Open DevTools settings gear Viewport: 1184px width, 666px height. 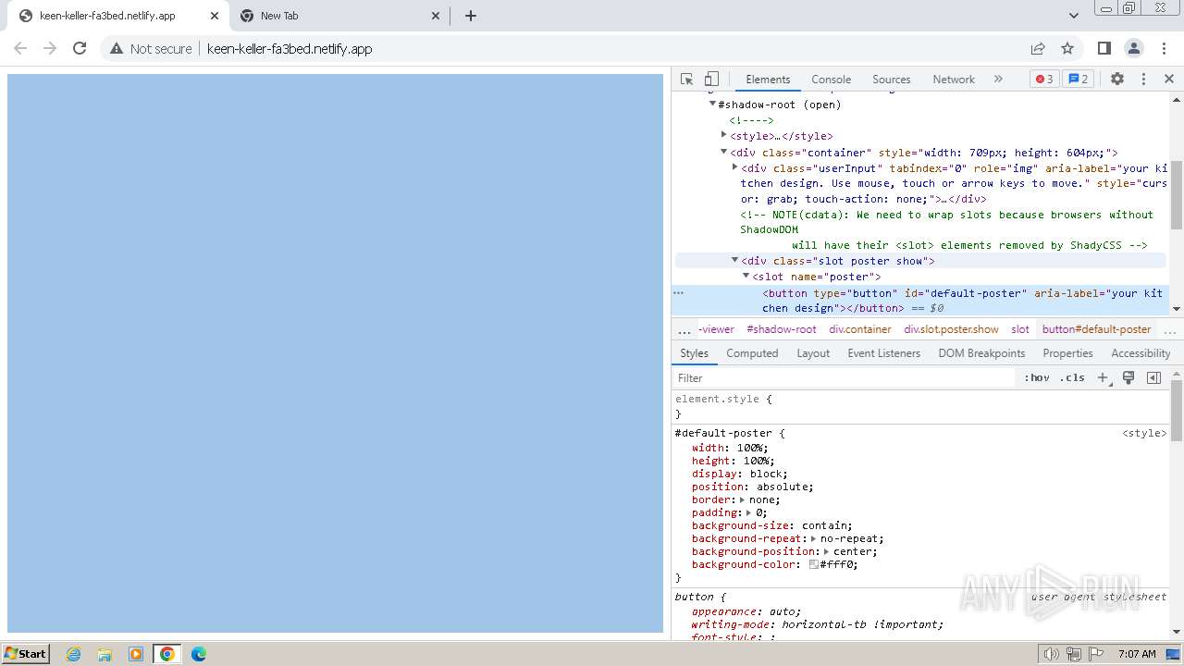point(1117,80)
